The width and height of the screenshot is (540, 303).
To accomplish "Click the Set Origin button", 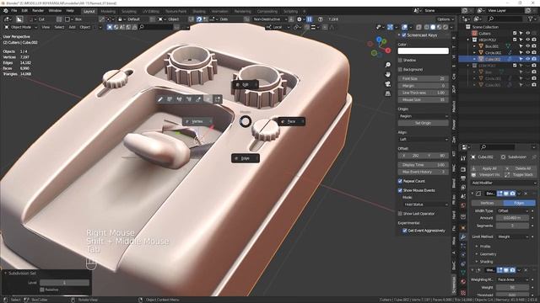I will (x=424, y=123).
